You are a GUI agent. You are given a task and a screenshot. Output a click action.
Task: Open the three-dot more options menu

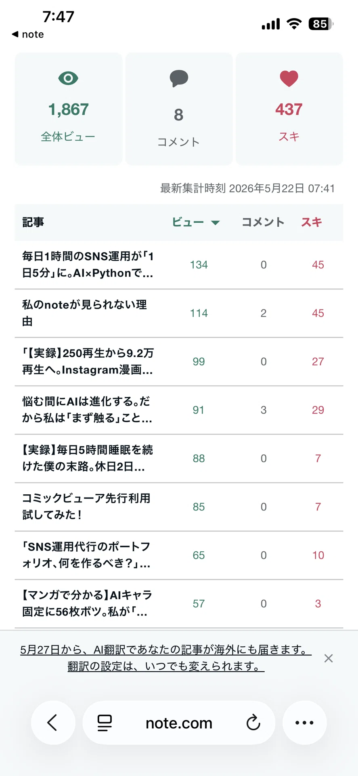coord(304,723)
